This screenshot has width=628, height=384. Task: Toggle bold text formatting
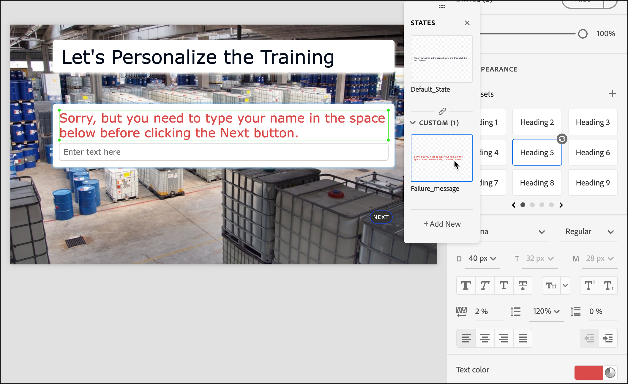coord(466,285)
